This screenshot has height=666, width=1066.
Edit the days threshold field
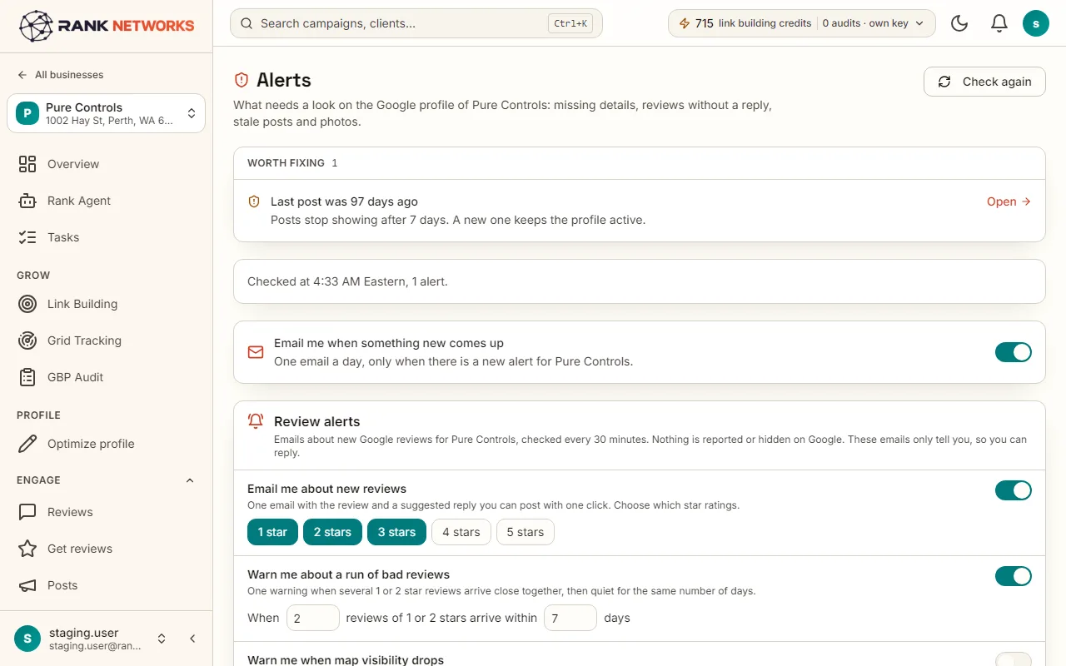[x=570, y=618]
